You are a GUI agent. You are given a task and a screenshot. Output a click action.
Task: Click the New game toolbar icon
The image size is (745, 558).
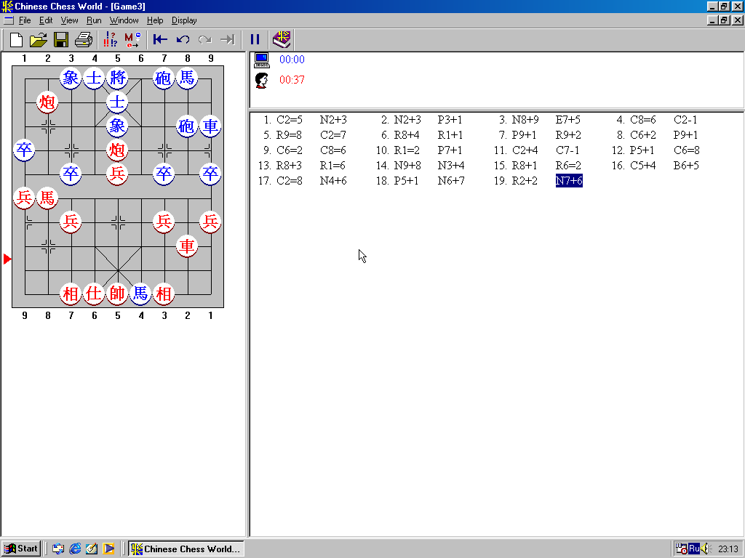click(16, 39)
